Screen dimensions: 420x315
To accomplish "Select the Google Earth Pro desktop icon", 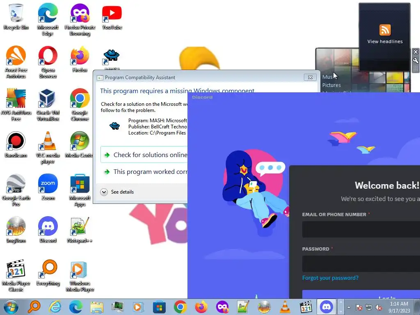I will click(16, 190).
